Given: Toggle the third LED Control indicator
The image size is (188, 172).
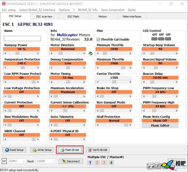Looking at the screenshot, I should 168,39.
